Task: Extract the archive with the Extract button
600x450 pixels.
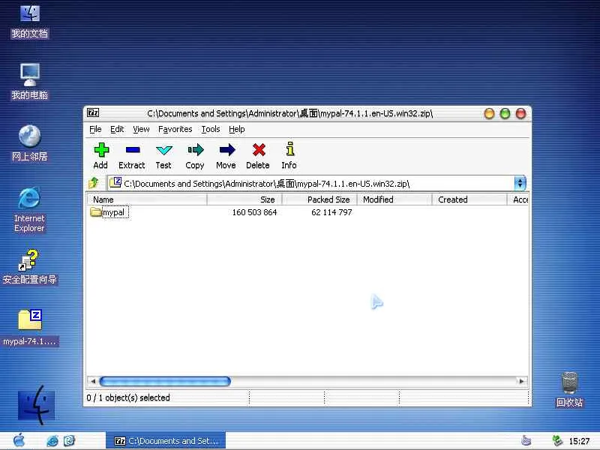Action: [x=132, y=155]
